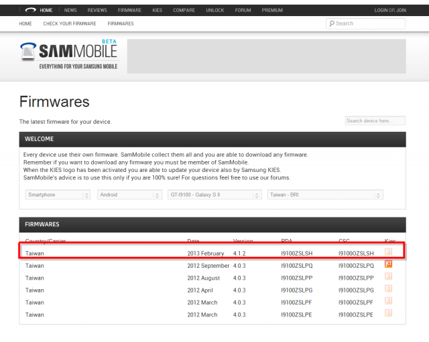Click Taiwan in the 2012 September row
This screenshot has height=342, width=429.
[34, 266]
